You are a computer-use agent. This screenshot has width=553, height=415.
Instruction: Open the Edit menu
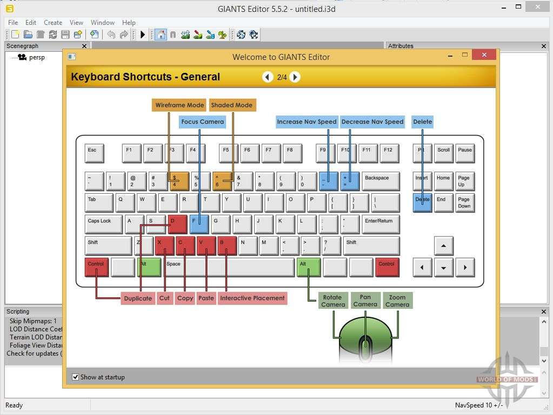(31, 23)
